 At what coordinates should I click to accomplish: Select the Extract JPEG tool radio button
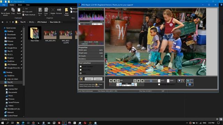(80, 70)
